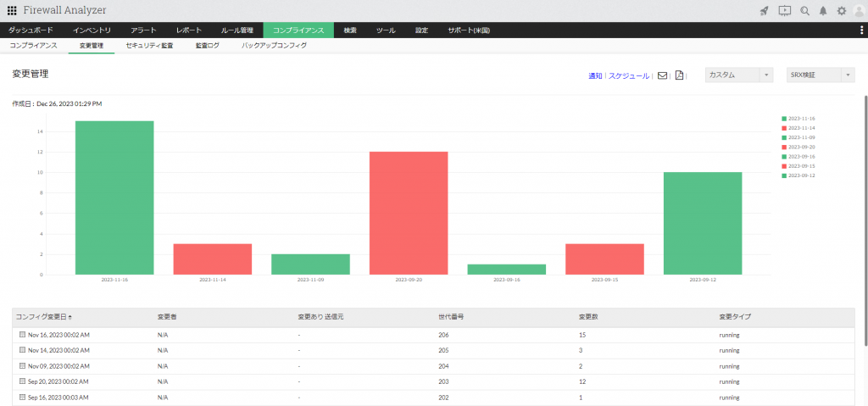
Task: Sort by コンフィグ変更日 column header
Action: click(43, 317)
